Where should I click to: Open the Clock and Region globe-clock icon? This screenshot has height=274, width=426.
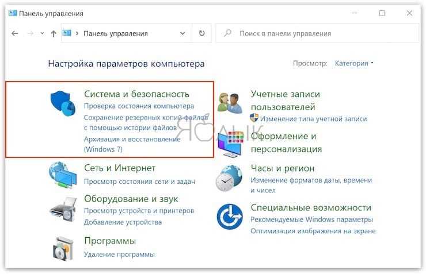click(x=229, y=178)
